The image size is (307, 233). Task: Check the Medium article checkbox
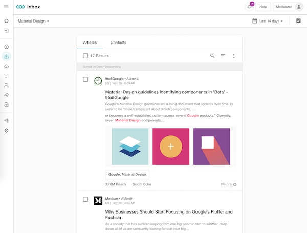85,199
